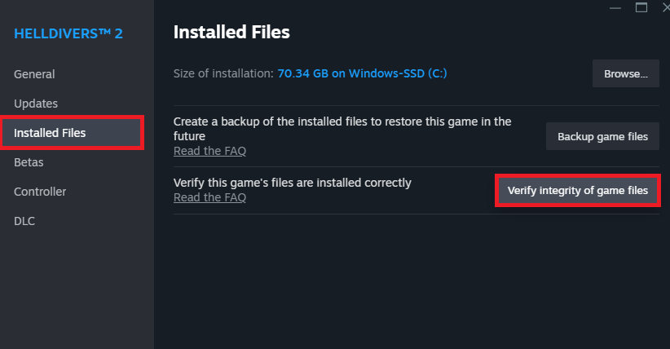Switch to the Updates tab
The height and width of the screenshot is (349, 670).
click(x=36, y=104)
